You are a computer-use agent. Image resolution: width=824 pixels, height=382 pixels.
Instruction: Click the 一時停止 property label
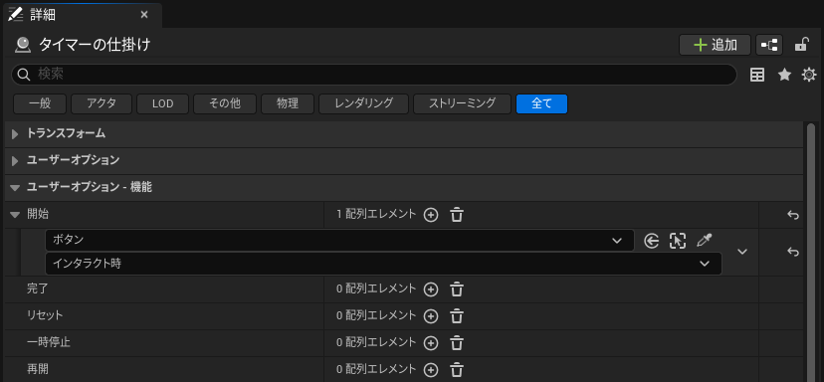[x=49, y=342]
